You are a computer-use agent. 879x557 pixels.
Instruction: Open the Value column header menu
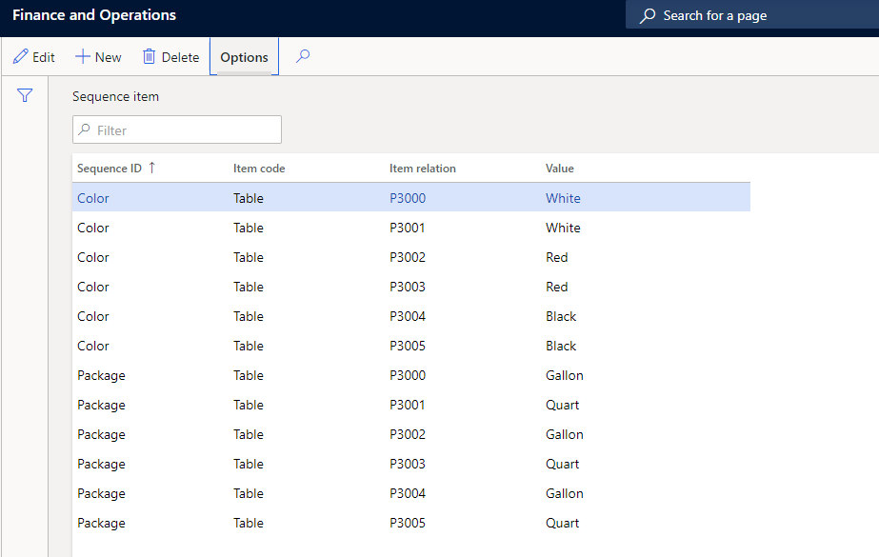click(x=559, y=169)
